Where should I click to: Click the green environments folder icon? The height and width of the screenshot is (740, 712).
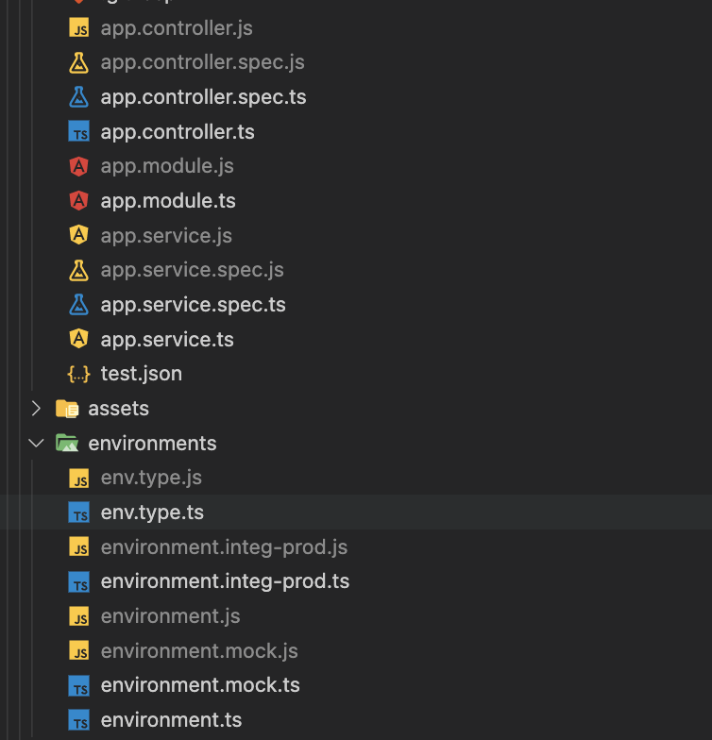coord(67,444)
